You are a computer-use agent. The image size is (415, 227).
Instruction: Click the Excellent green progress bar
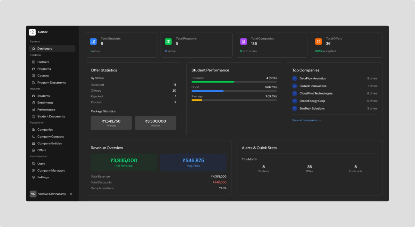(x=213, y=82)
